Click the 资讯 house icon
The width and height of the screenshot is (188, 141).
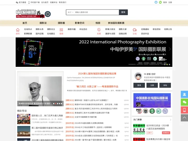coord(18,30)
